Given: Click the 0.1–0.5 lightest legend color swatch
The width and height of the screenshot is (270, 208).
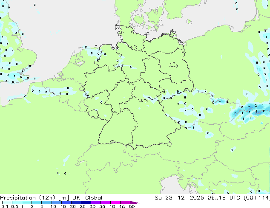Looking at the screenshot, I should click(7, 202).
